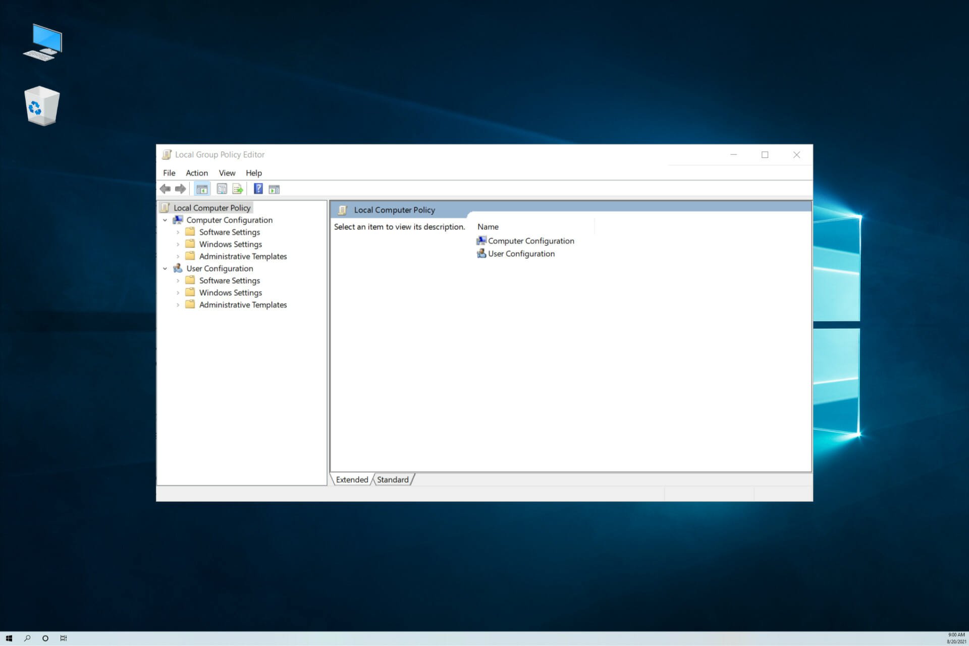
Task: Click the Back navigation arrow icon
Action: pos(165,189)
